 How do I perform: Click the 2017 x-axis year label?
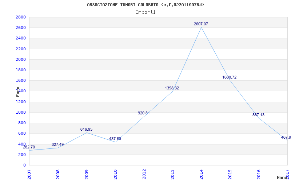(287, 174)
